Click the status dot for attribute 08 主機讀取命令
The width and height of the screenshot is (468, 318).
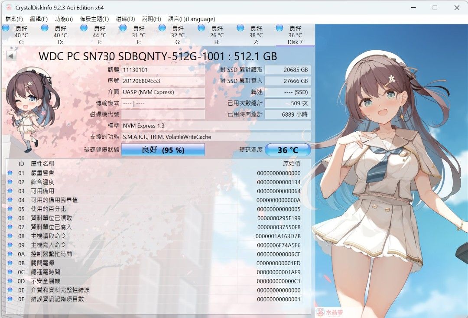(10, 236)
